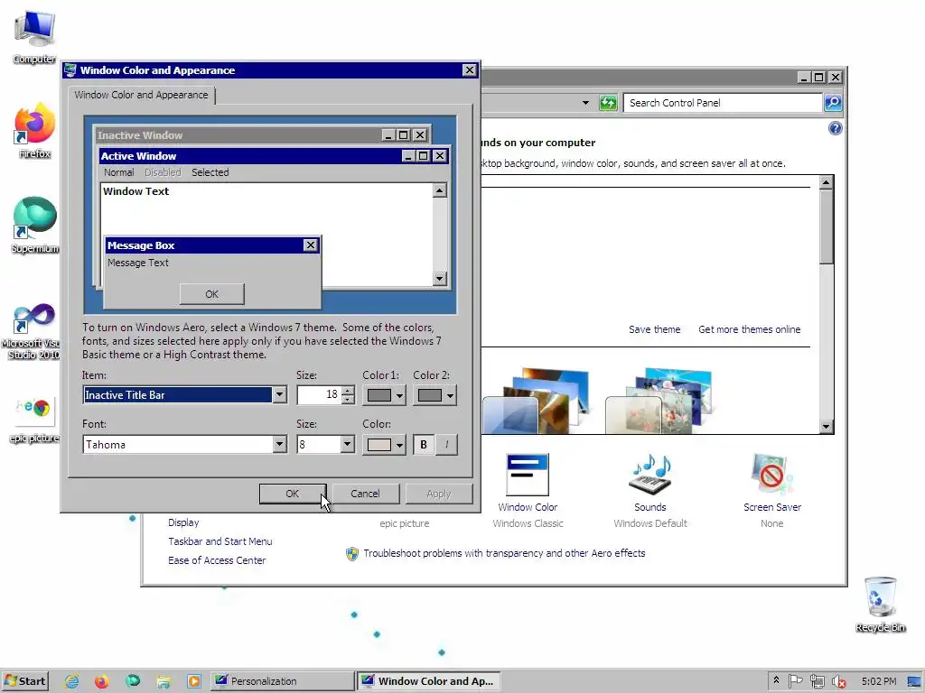Open Microsoft Visual Studio 2010 shortcut
This screenshot has width=925, height=693.
(x=33, y=331)
